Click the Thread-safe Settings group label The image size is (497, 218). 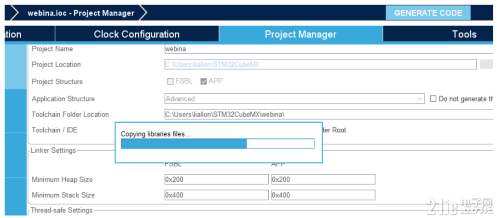coord(62,210)
